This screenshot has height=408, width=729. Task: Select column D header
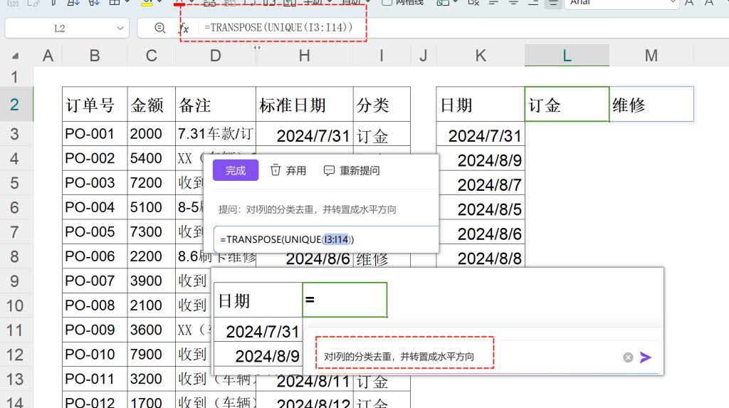215,56
